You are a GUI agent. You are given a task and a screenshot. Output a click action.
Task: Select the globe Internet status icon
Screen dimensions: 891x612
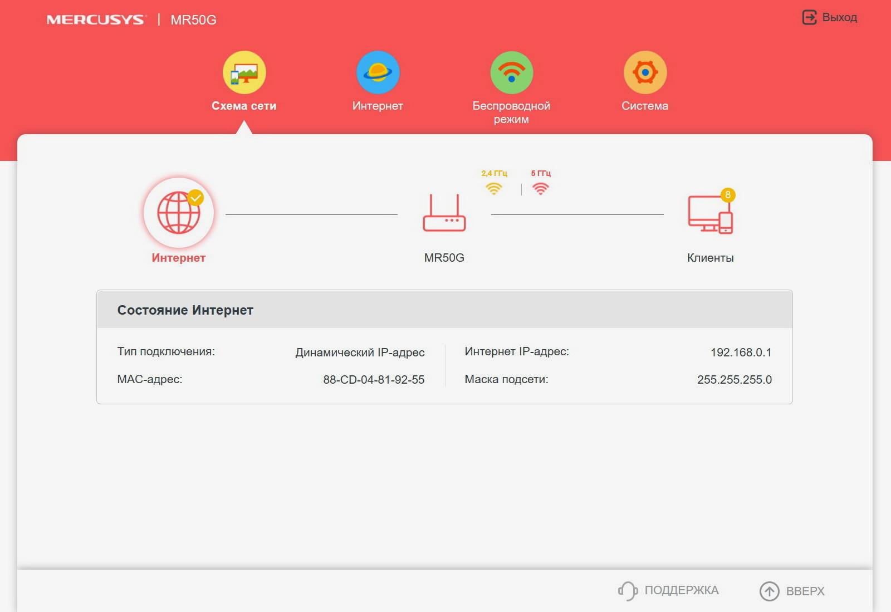pos(178,213)
